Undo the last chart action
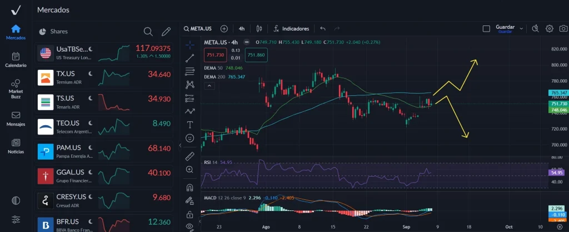 tap(323, 29)
